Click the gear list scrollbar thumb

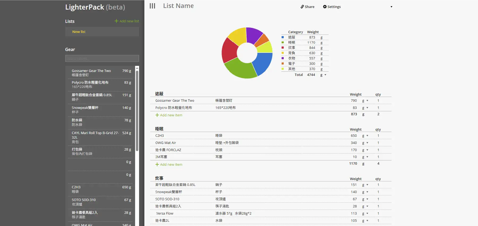137,110
